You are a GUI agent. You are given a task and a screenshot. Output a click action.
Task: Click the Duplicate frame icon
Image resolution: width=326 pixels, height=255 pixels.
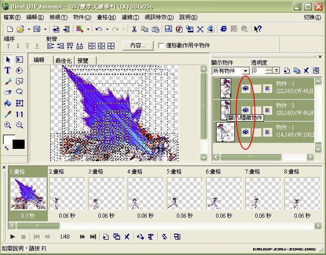[x=117, y=236]
